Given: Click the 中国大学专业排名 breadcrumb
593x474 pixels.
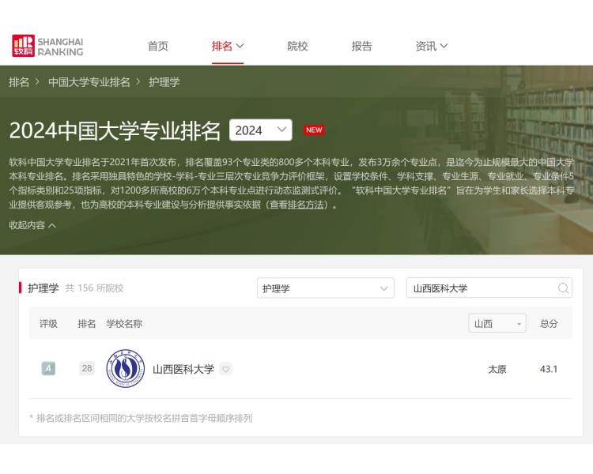Looking at the screenshot, I should click(89, 81).
